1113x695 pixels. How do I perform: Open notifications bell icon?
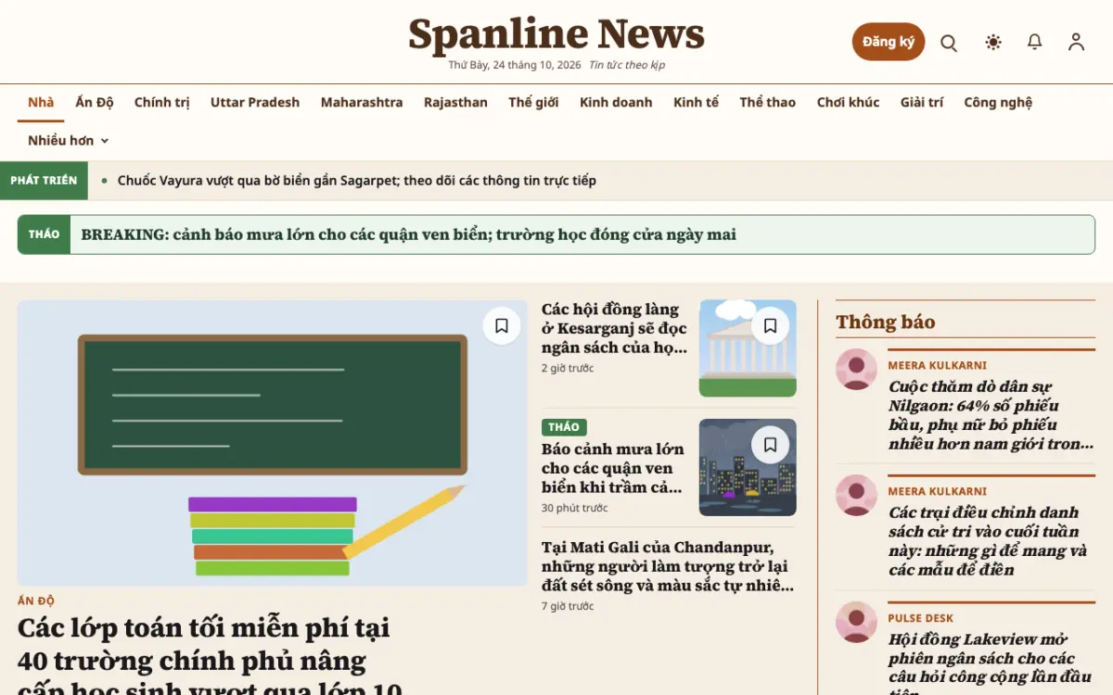(x=1035, y=42)
